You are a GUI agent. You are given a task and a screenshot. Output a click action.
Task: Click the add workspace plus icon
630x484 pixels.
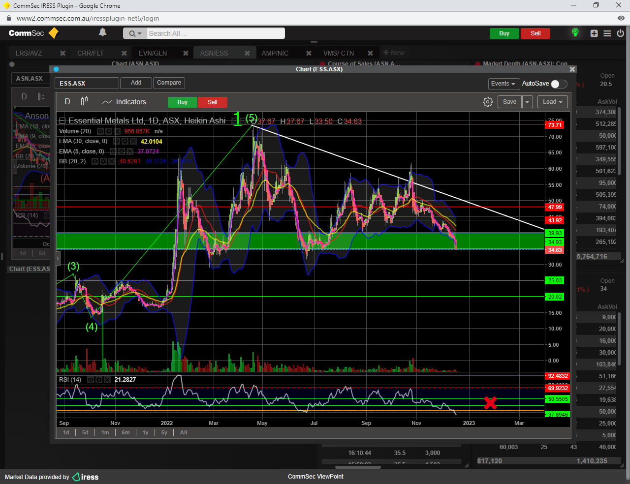[x=594, y=33]
